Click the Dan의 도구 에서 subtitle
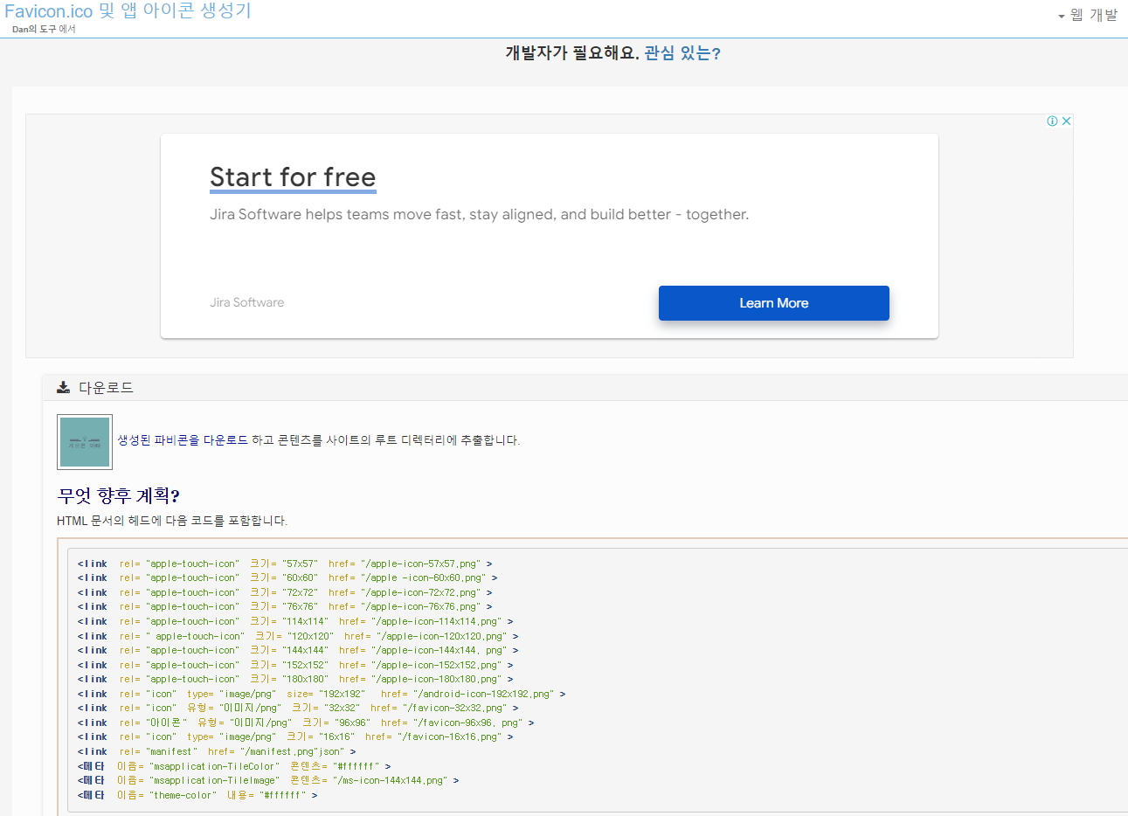Image resolution: width=1128 pixels, height=816 pixels. point(44,29)
